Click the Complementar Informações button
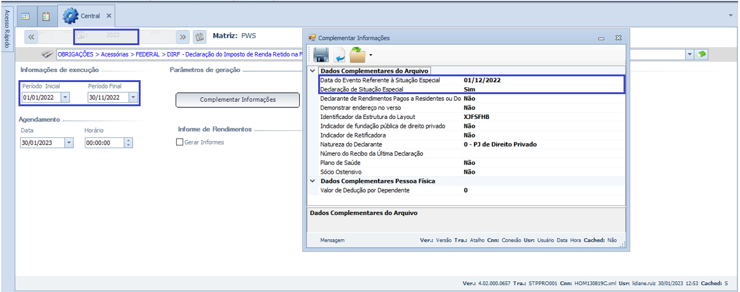740x292 pixels. 237,100
